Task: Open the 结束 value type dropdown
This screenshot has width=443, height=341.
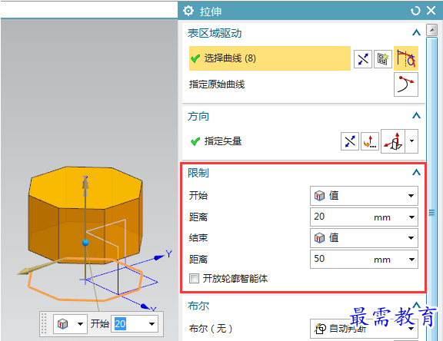Action: coord(364,238)
